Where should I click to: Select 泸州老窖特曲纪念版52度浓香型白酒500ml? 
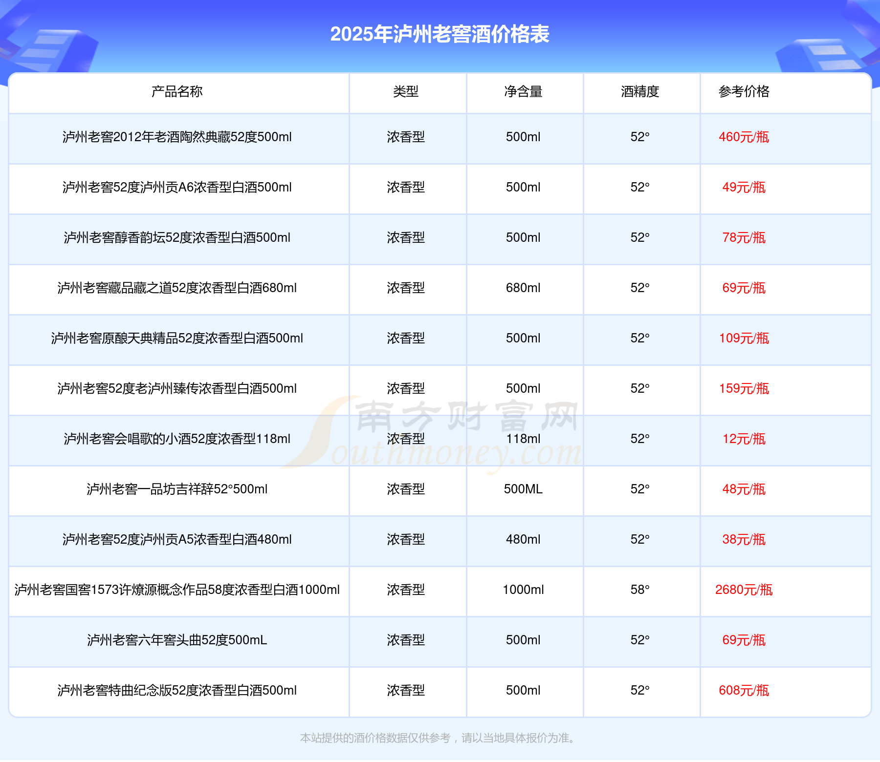pyautogui.click(x=177, y=691)
